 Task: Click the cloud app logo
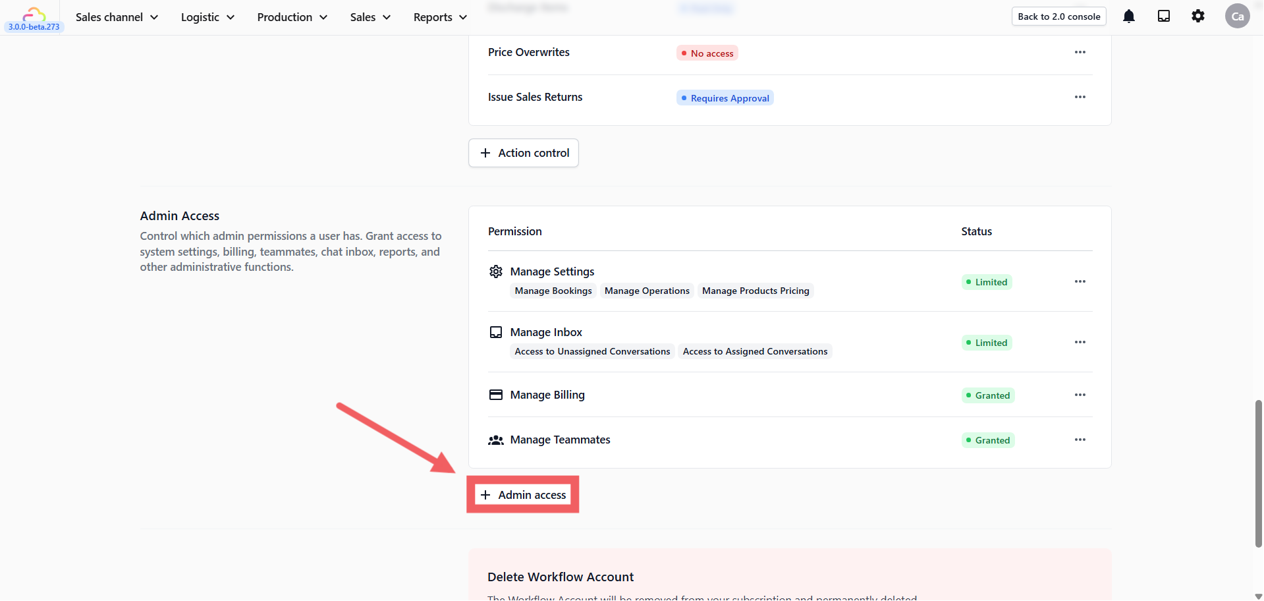pos(34,14)
